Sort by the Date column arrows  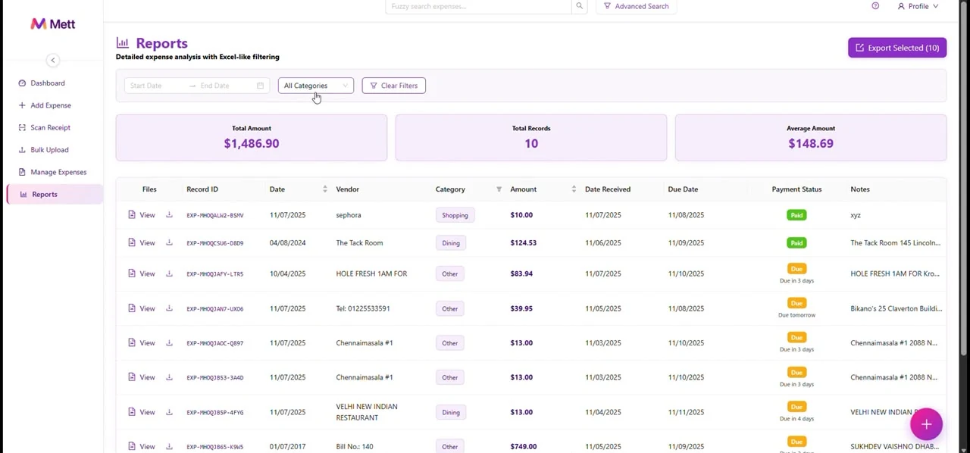tap(324, 189)
